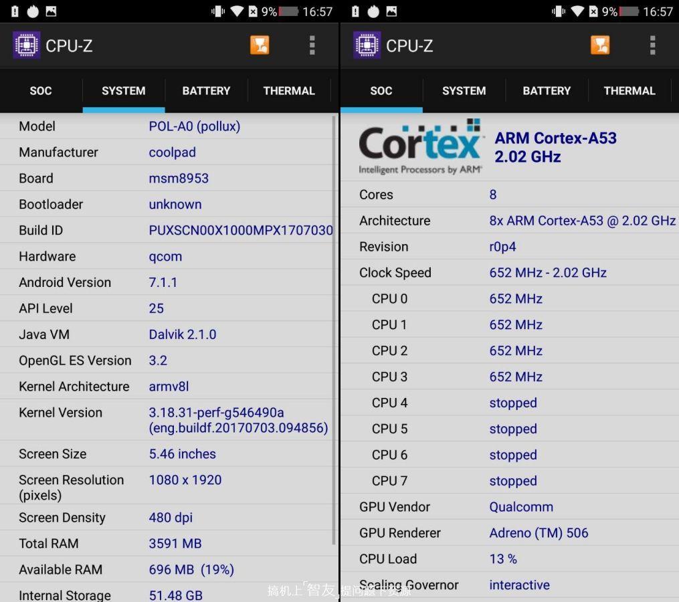The width and height of the screenshot is (679, 602).
Task: Tap the vibrate mode icon in right status bar
Action: [x=558, y=11]
